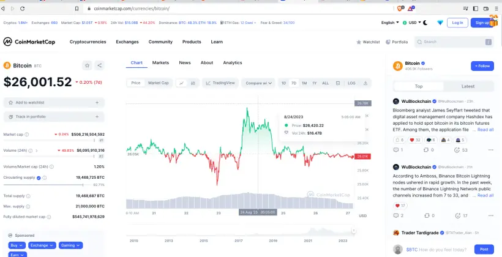The width and height of the screenshot is (502, 257).
Task: Click heart reaction with 32 count
Action: tap(415, 140)
